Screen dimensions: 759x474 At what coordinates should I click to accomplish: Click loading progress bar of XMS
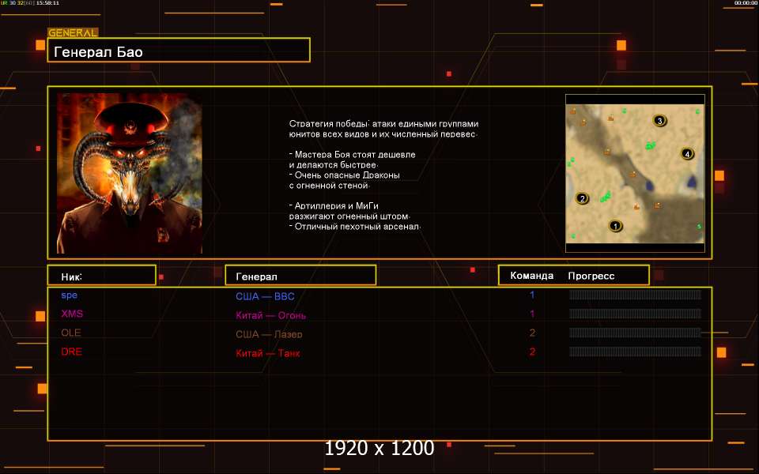(635, 314)
